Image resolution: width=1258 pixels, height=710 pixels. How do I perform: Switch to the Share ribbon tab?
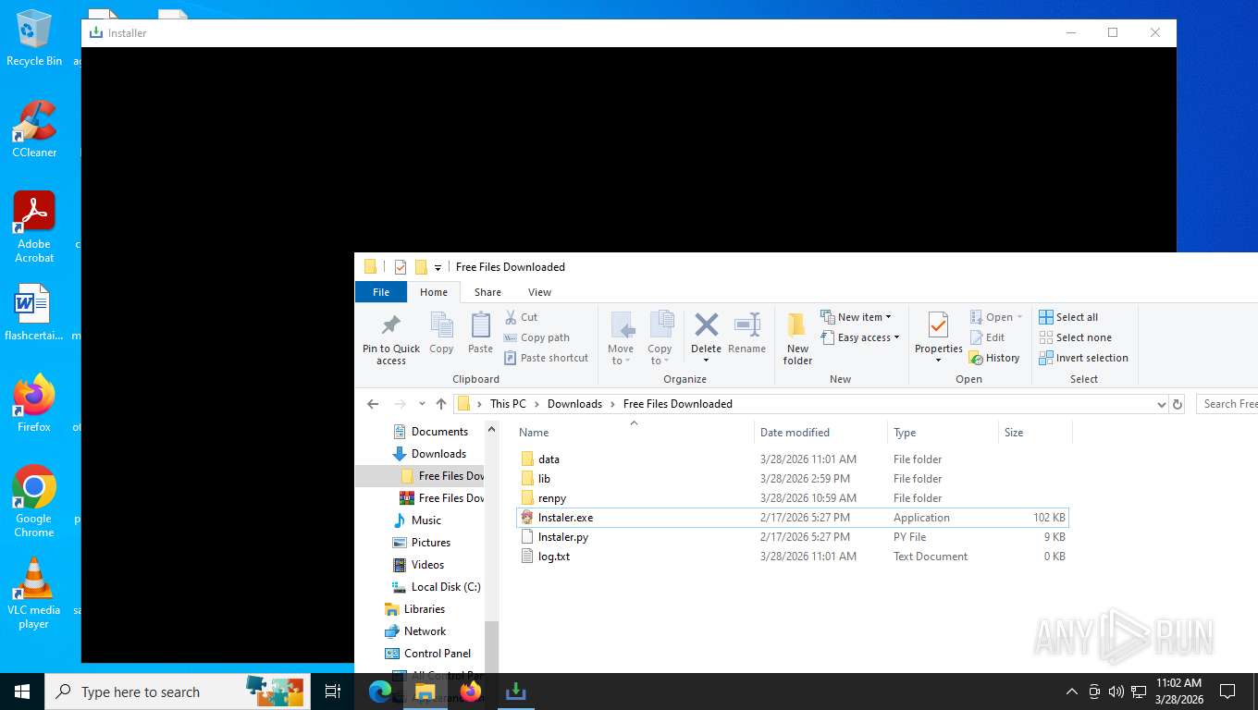pyautogui.click(x=487, y=292)
